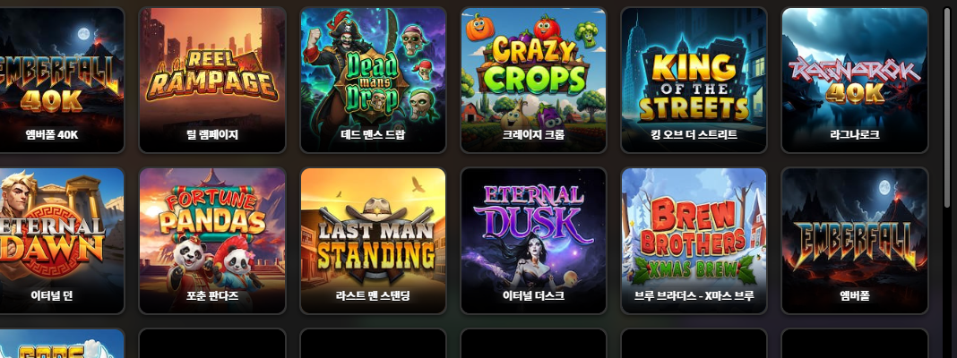
Task: Launch the Eternal Dawn game
Action: tap(62, 241)
